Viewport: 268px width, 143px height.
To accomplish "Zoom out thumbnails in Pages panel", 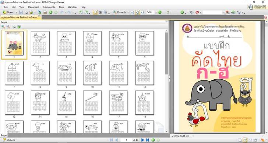I will click(8, 26).
